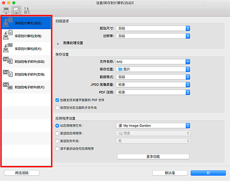Select the 以应用程序打开 radio button
230x181 pixels.
(x=57, y=126)
